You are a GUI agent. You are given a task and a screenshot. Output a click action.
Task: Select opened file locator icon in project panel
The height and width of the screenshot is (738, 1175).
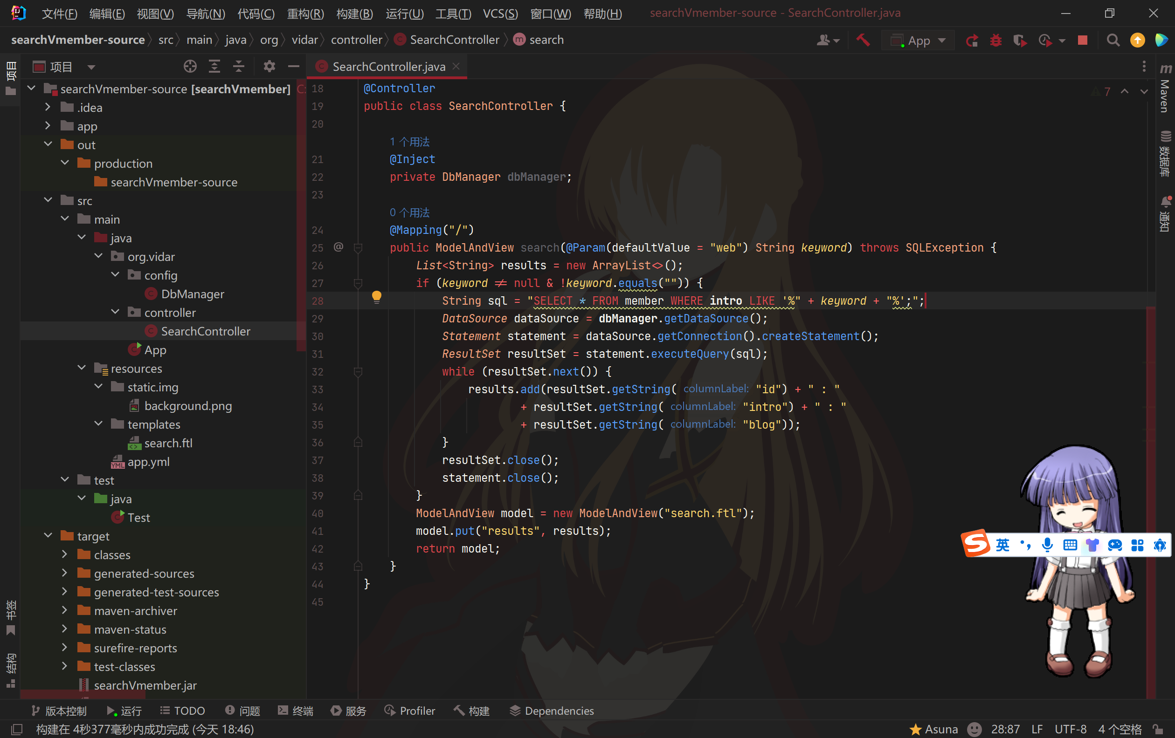tap(190, 66)
